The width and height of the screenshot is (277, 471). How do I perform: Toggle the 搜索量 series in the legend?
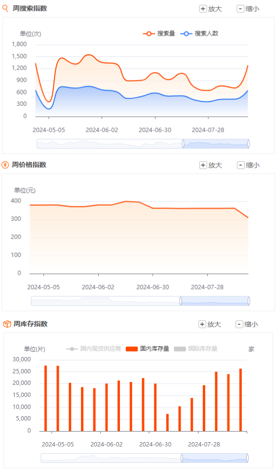click(159, 33)
